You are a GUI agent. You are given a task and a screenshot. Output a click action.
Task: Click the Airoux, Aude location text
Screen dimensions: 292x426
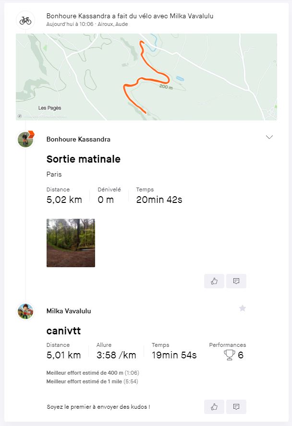(113, 24)
